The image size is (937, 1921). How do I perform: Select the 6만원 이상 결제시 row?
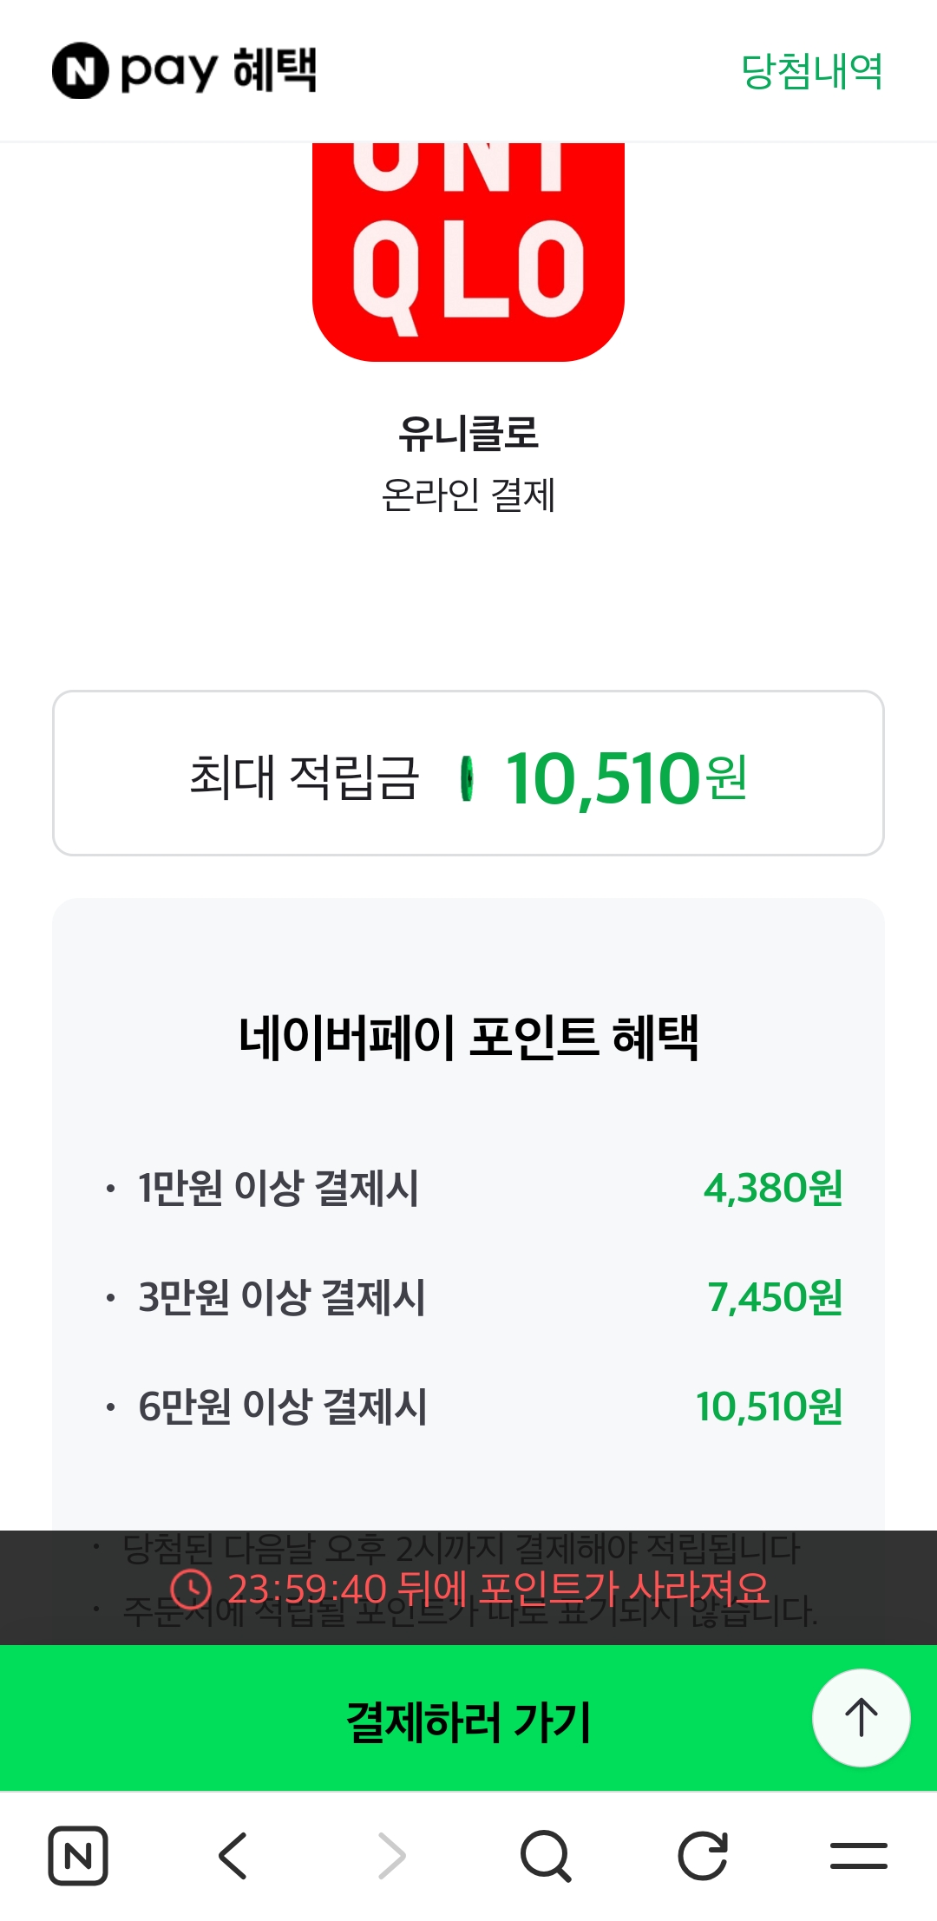[468, 1406]
